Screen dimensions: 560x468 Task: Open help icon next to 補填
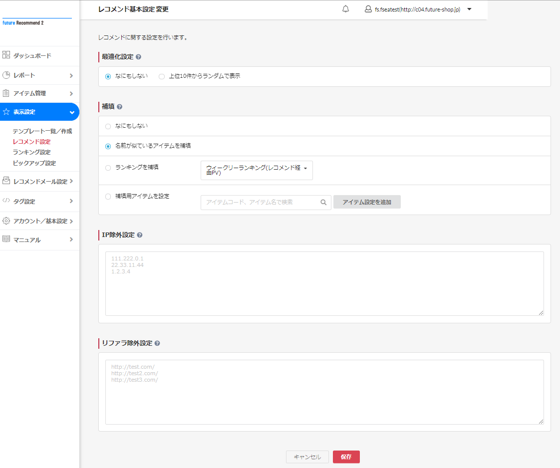tap(120, 107)
